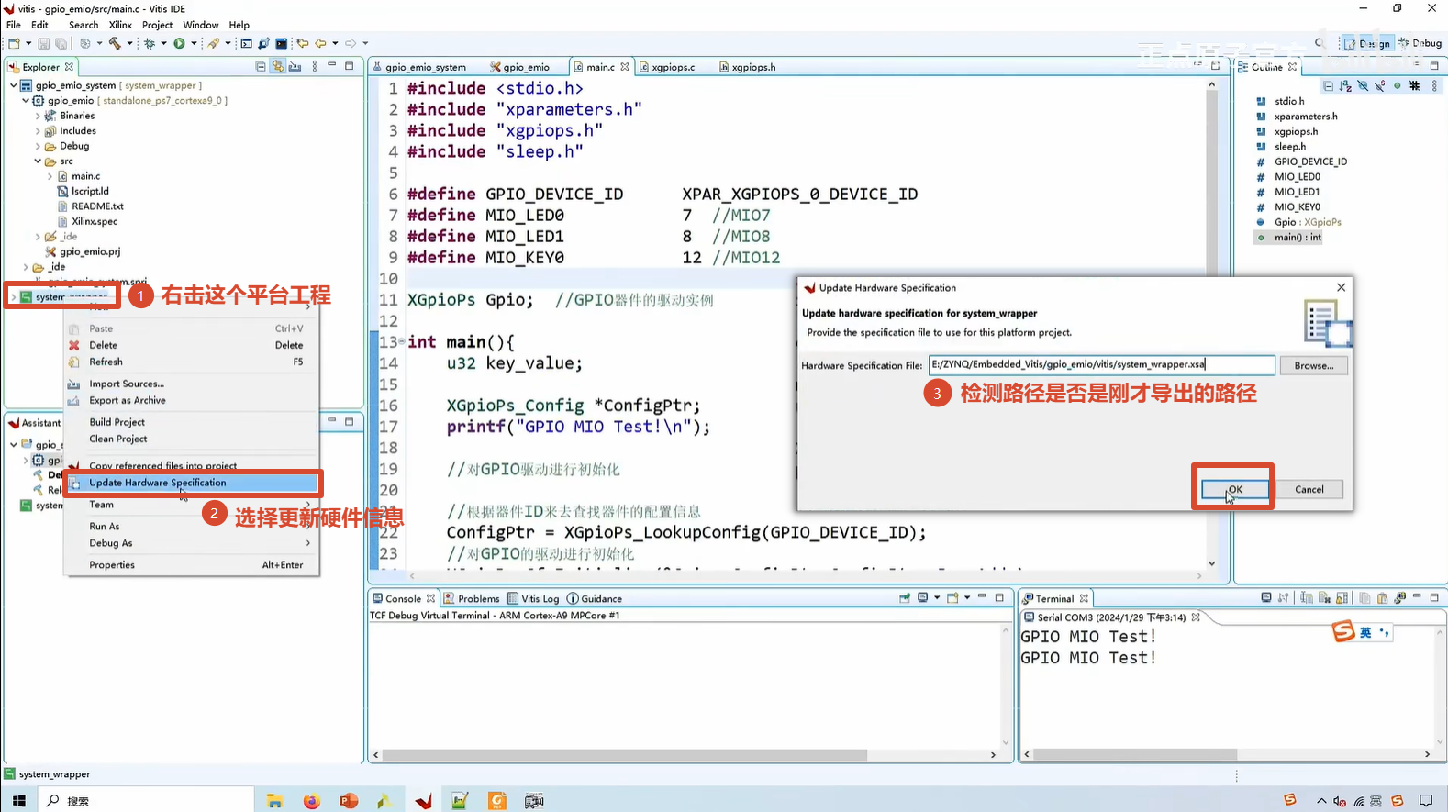Expand the Includes folder
This screenshot has height=812, width=1448.
click(x=38, y=131)
